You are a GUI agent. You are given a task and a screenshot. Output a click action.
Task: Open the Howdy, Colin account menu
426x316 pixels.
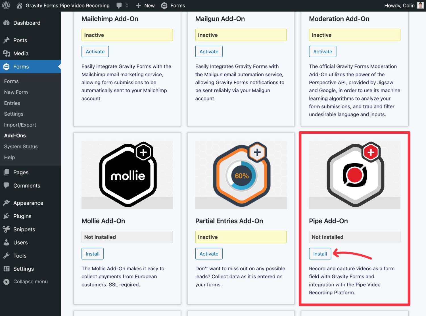coord(399,6)
